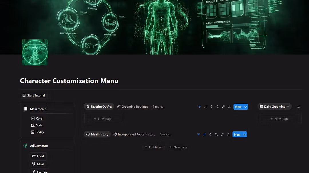Image resolution: width=309 pixels, height=173 pixels.
Task: Open full-page expand icon in Meal History toolbar
Action: [222, 134]
